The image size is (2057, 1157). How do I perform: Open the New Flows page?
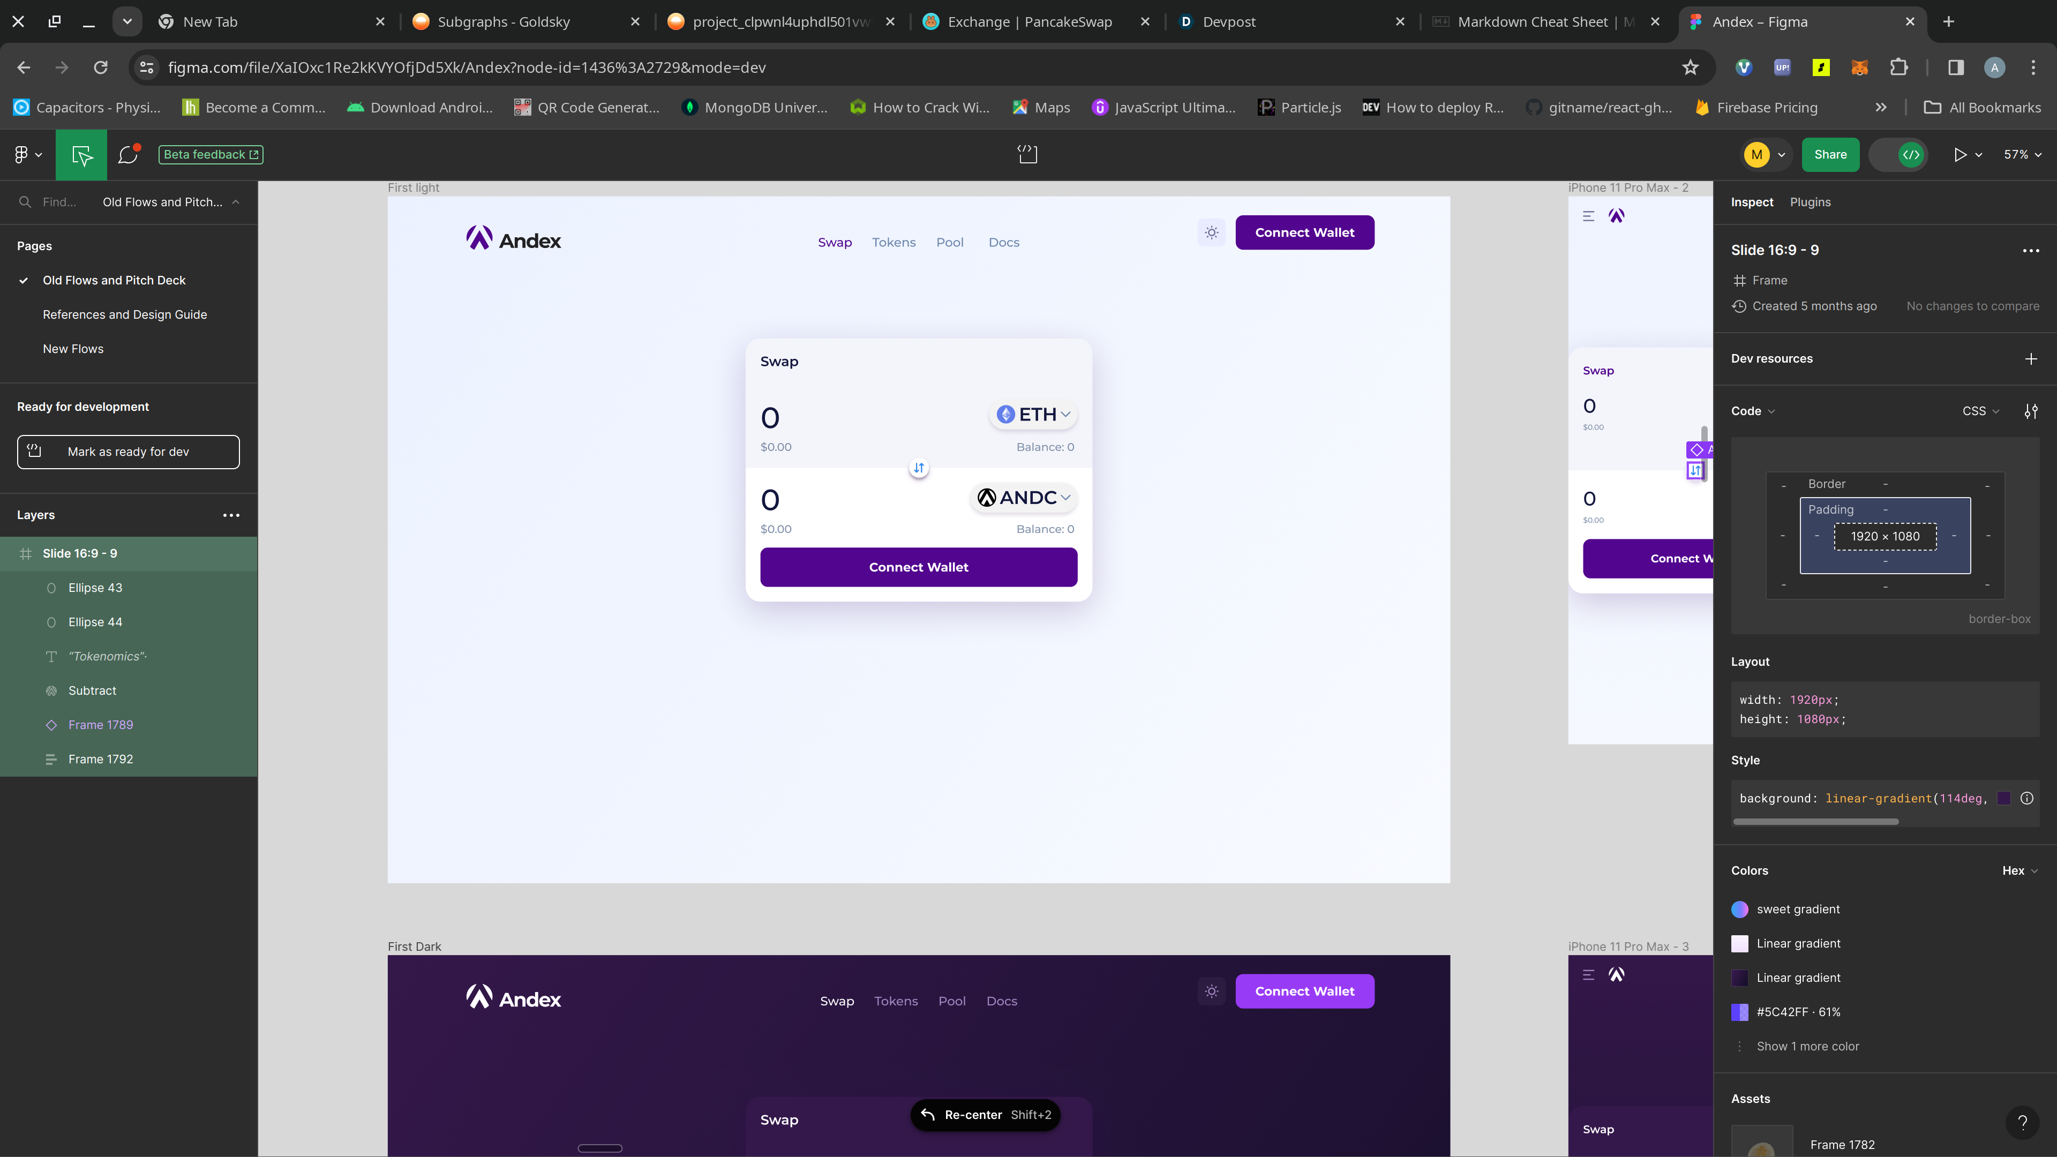coord(73,349)
